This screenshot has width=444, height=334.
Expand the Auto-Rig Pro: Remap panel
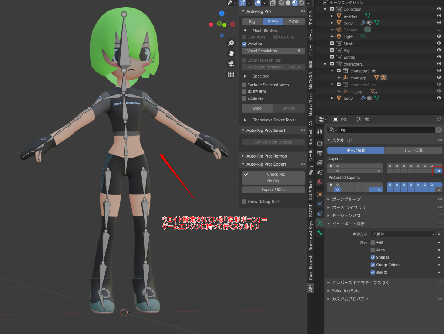tap(243, 156)
